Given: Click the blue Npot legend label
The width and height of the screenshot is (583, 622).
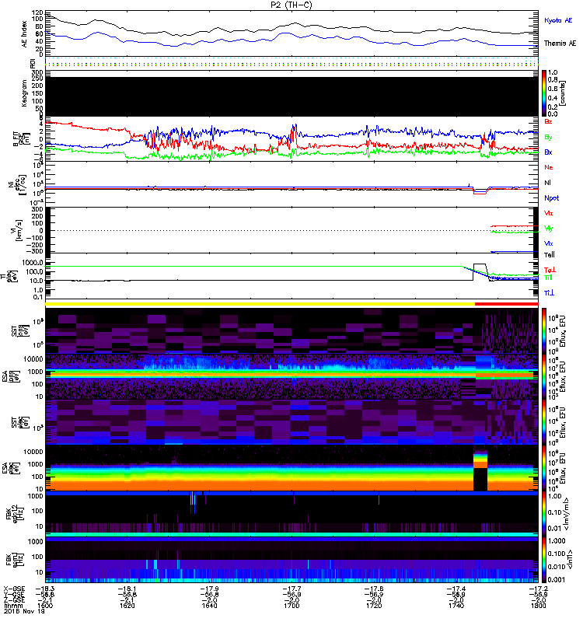Looking at the screenshot, I should click(551, 198).
